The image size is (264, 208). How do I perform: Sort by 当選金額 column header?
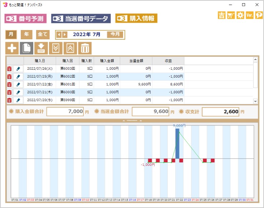tap(136, 61)
